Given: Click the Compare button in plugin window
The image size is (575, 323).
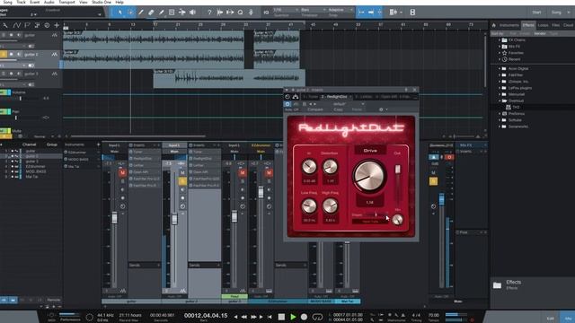Looking at the screenshot, I should (x=315, y=109).
